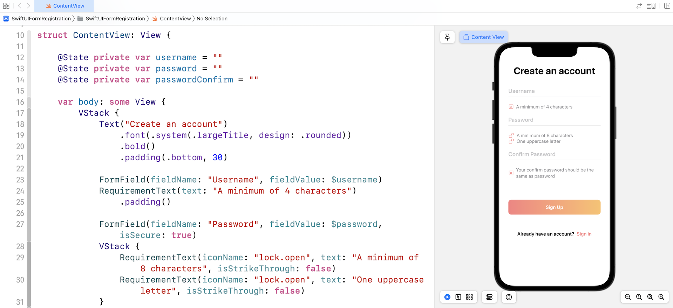Zoom out the preview canvas
Screen dimensions: 673x308
point(628,297)
